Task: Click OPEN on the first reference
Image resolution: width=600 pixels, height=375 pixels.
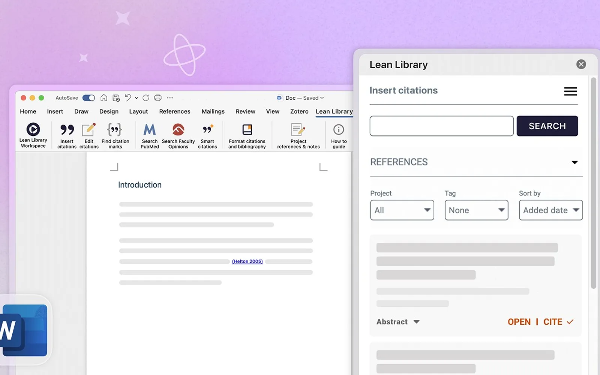Action: pos(519,322)
